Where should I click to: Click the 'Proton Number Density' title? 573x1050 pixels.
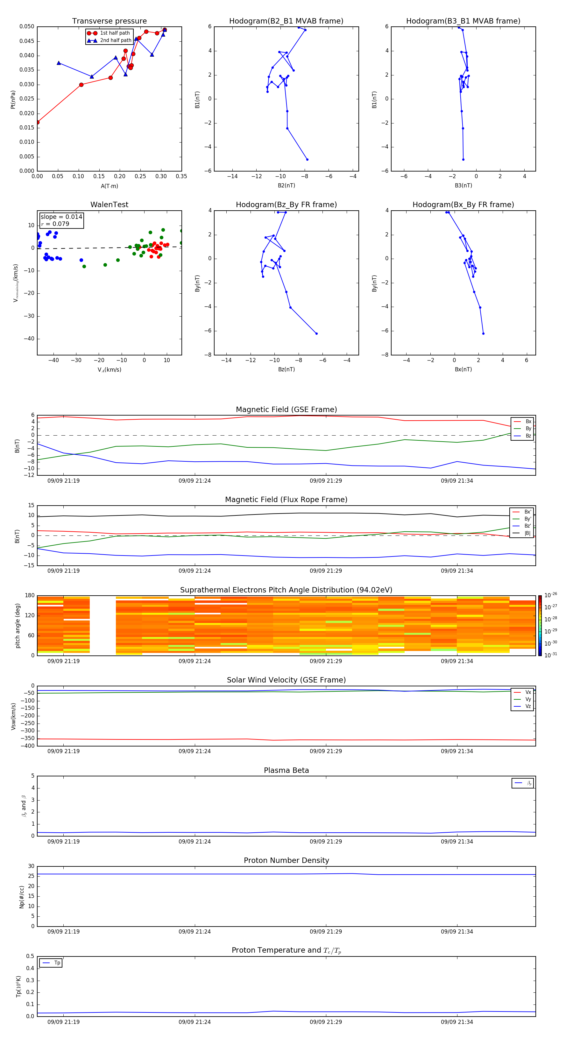tap(286, 860)
